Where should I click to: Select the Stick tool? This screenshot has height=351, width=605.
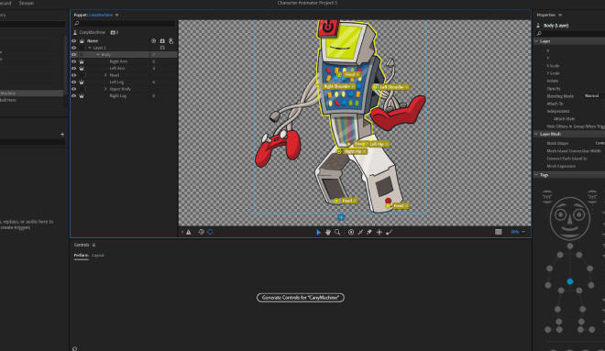360,232
